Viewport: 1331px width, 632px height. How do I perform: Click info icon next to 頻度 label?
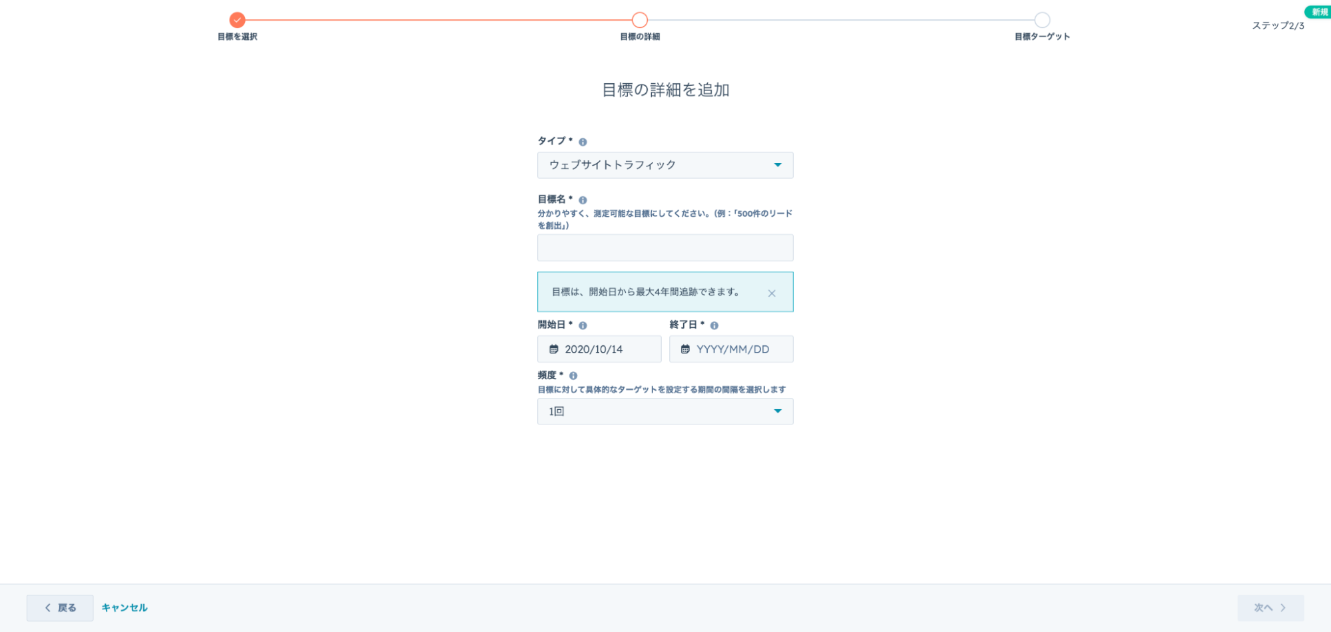[573, 376]
